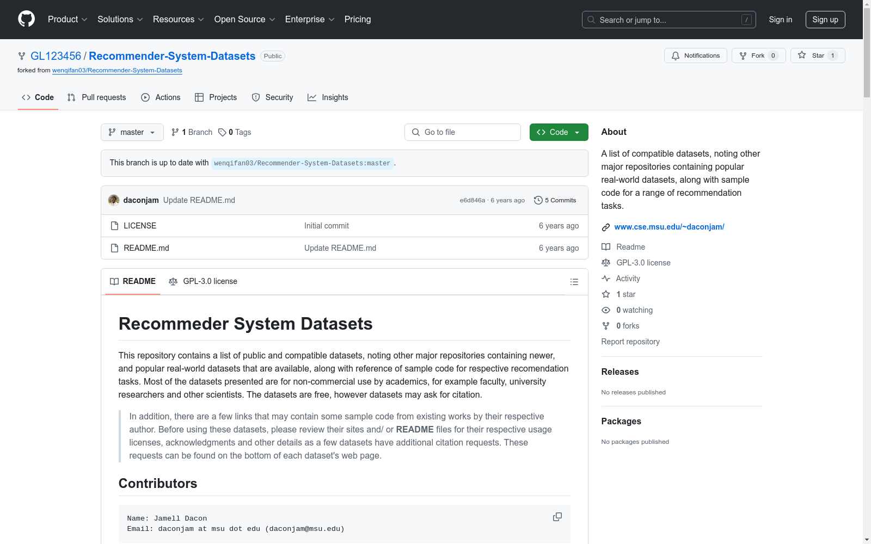Expand the Solutions menu

(120, 20)
